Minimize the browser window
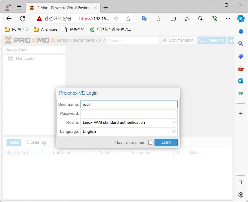 [x=212, y=5]
